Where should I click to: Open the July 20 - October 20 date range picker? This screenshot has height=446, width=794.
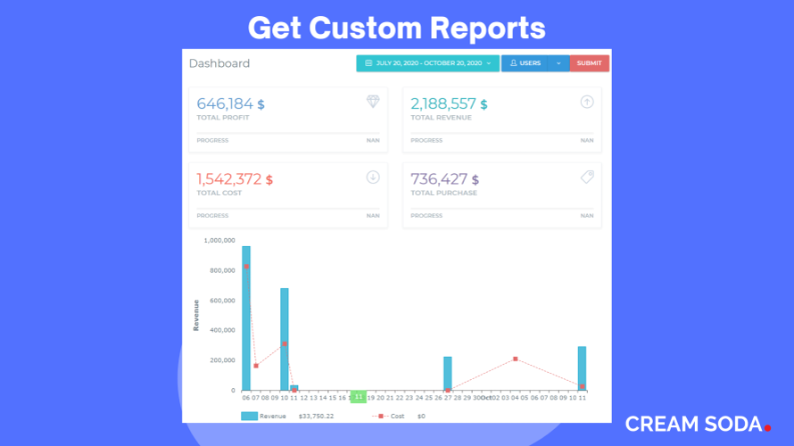pos(428,63)
